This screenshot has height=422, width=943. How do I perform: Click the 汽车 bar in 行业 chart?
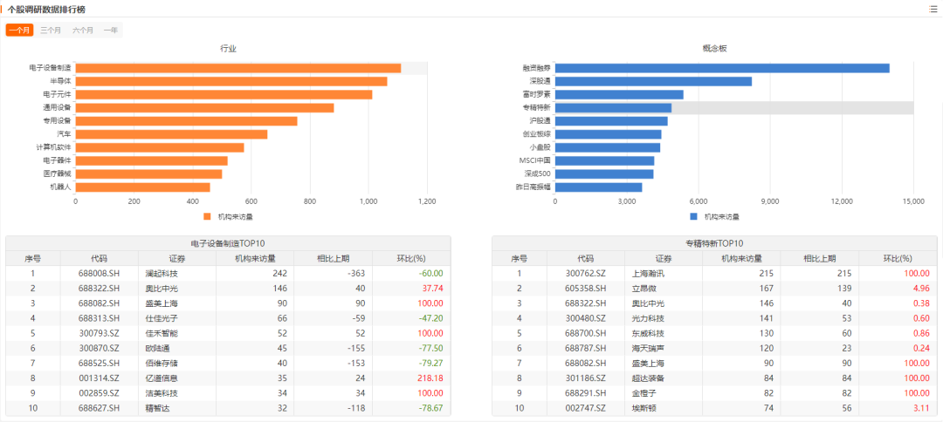click(x=171, y=134)
